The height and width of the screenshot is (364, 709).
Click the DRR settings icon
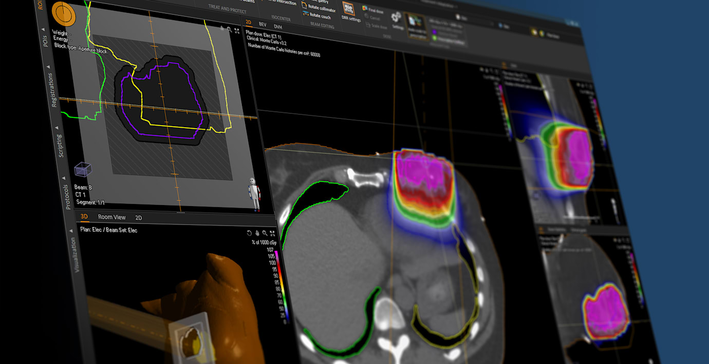(x=348, y=9)
